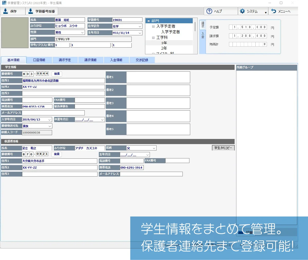Click the 備考4 text box
This screenshot has height=260, width=308.
click(x=158, y=116)
